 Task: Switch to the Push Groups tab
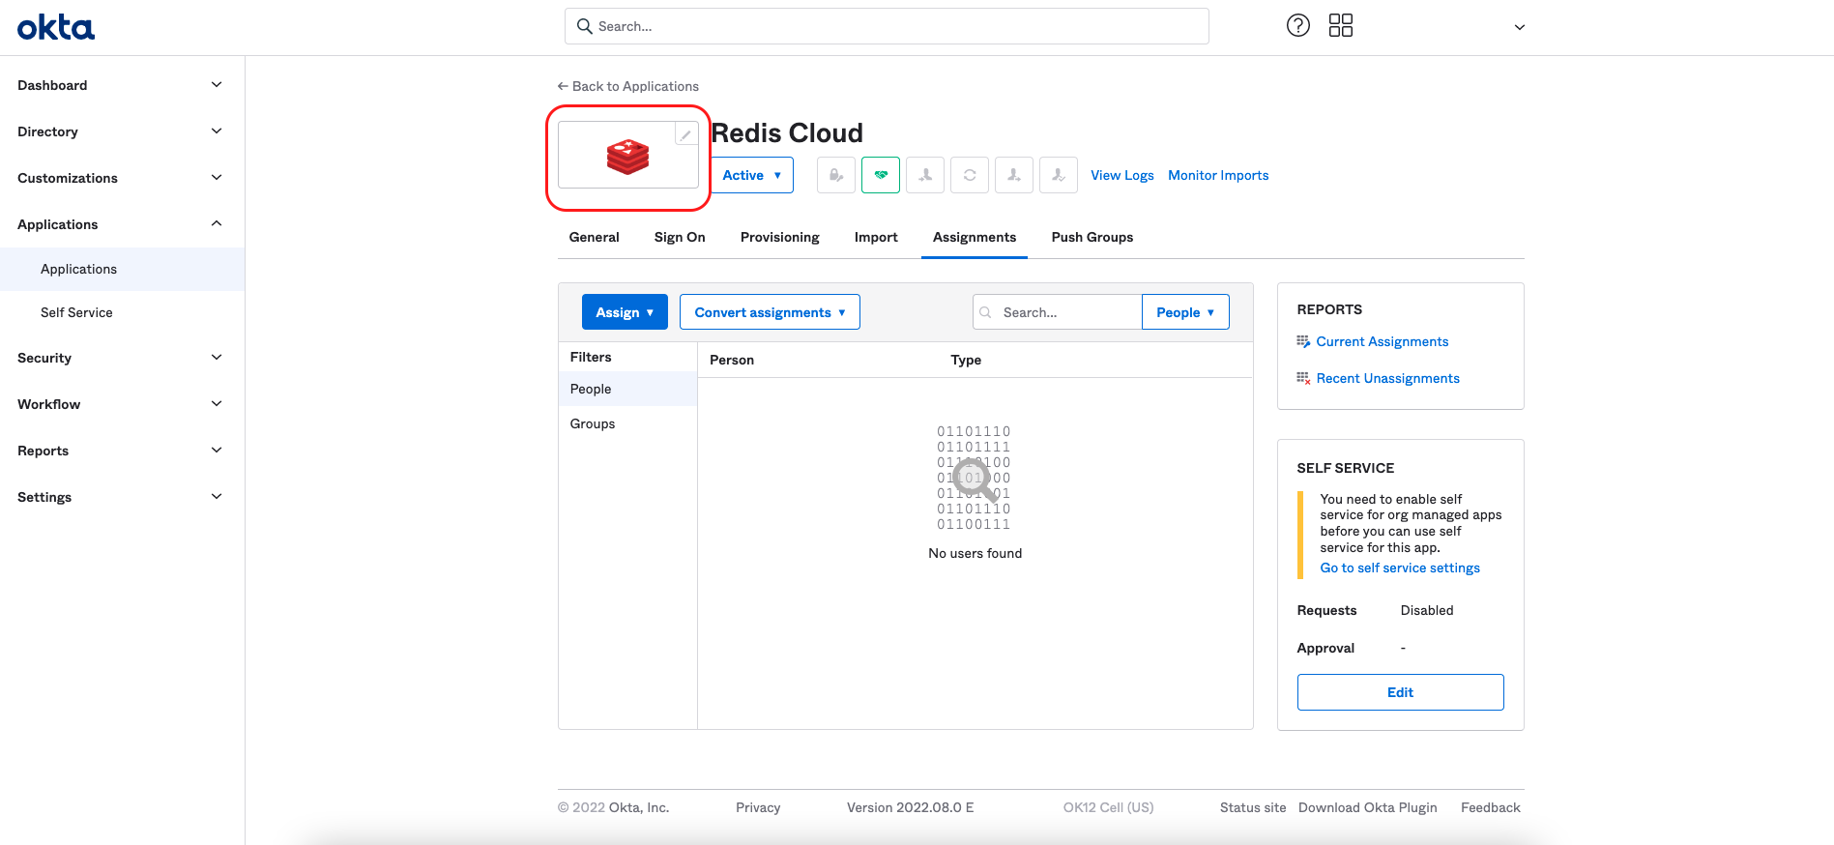[1092, 237]
